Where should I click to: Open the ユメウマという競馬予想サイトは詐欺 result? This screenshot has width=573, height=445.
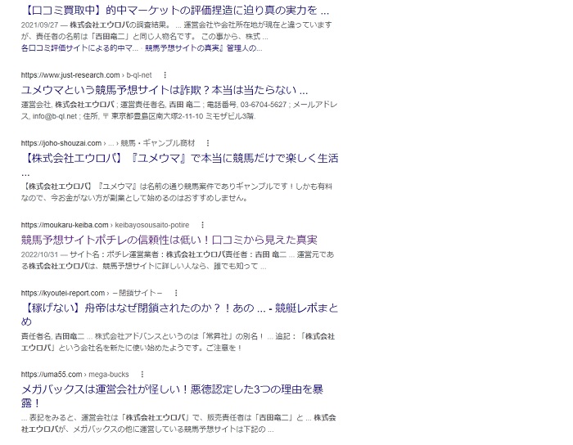click(165, 90)
